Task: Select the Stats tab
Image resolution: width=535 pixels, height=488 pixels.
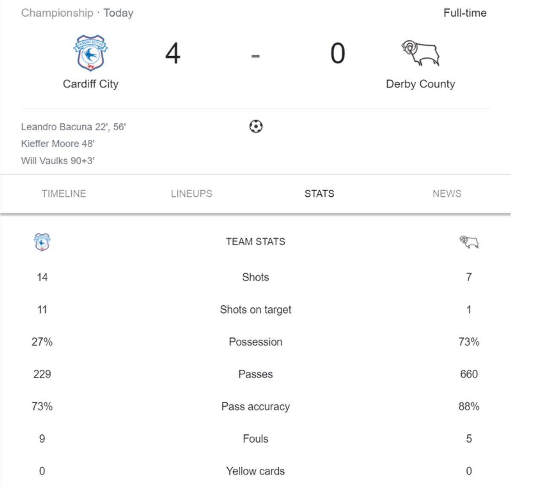Action: [x=319, y=194]
